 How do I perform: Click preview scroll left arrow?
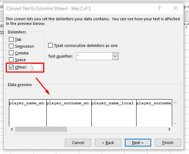point(12,129)
